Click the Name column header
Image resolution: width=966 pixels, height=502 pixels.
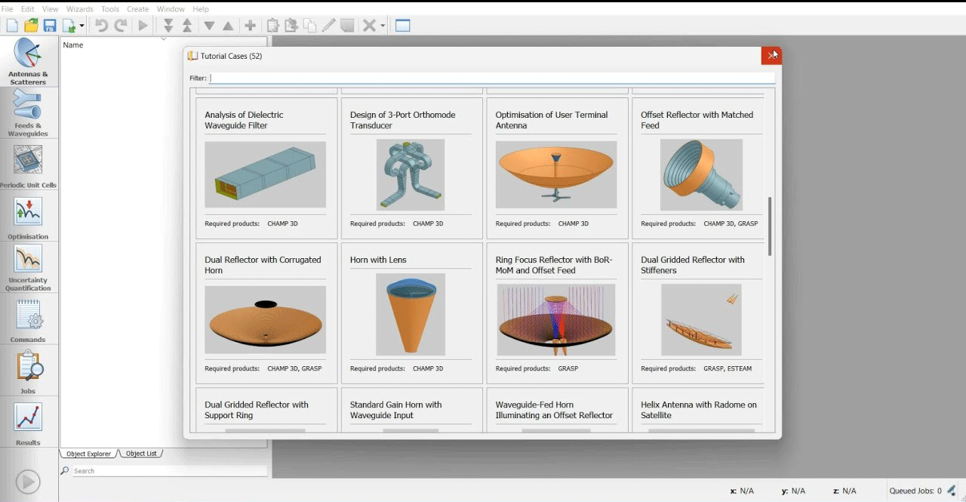tap(73, 45)
